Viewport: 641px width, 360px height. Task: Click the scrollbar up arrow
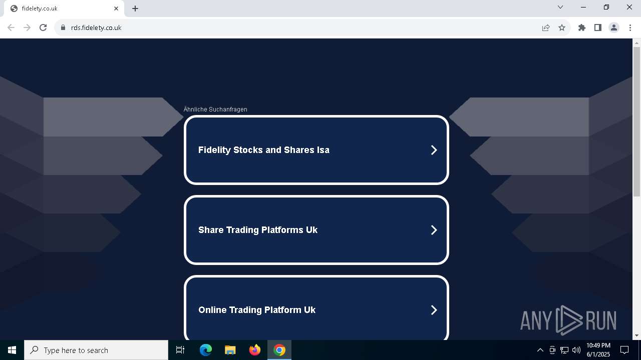click(636, 42)
